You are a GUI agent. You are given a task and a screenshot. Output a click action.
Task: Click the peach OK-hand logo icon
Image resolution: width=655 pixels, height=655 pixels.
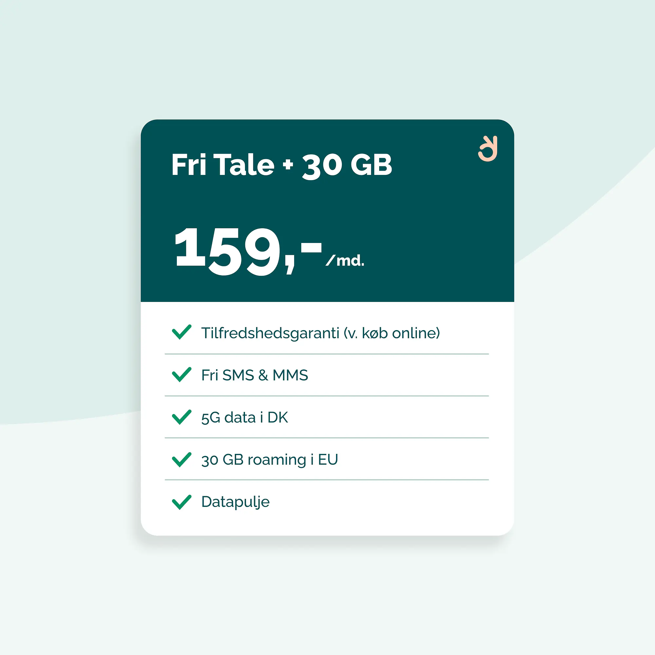tap(488, 149)
